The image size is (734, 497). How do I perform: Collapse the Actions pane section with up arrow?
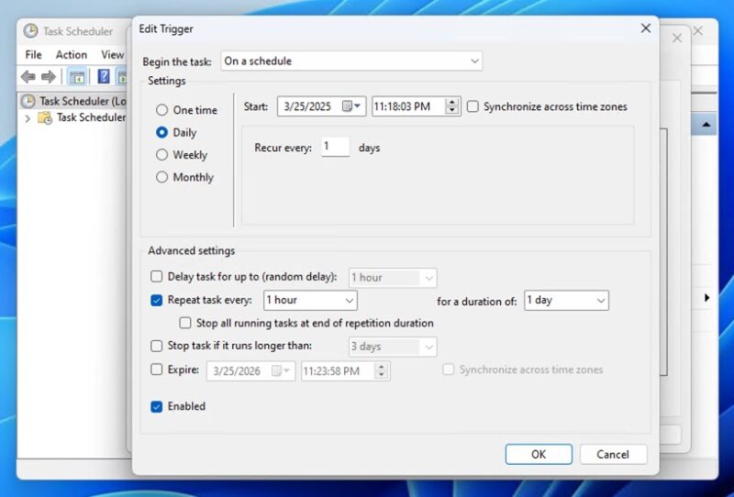pyautogui.click(x=706, y=125)
